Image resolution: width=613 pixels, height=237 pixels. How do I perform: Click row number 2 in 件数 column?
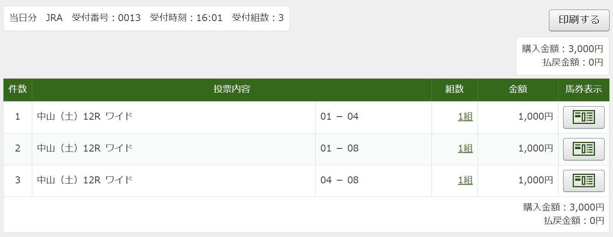pos(18,148)
